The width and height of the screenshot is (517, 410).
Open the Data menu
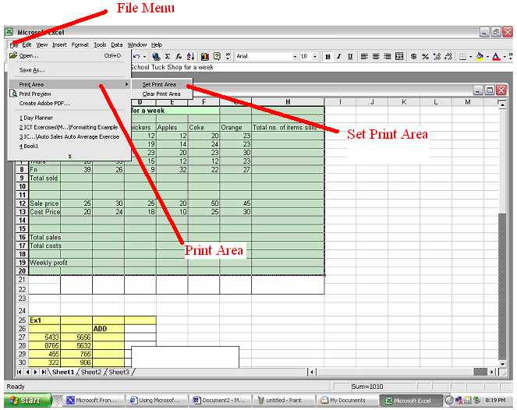tap(117, 45)
